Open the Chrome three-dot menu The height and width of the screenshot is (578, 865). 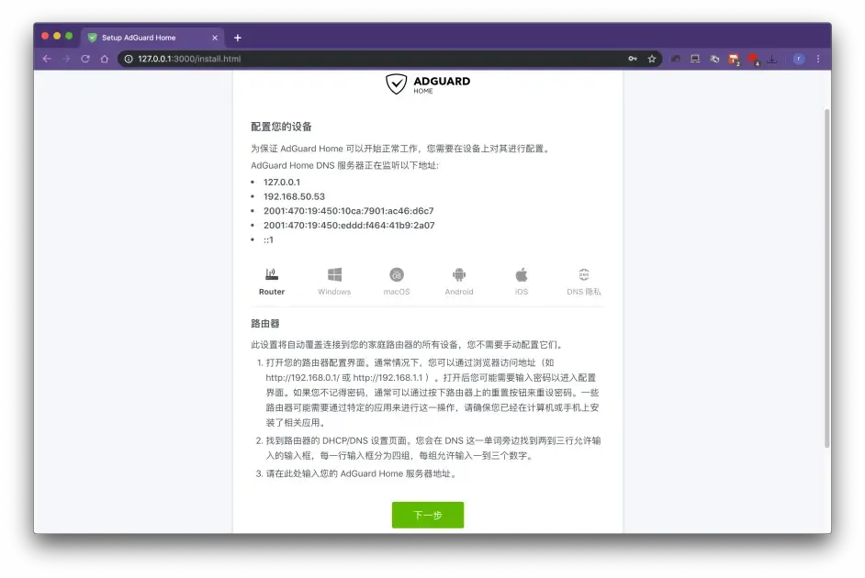point(818,59)
